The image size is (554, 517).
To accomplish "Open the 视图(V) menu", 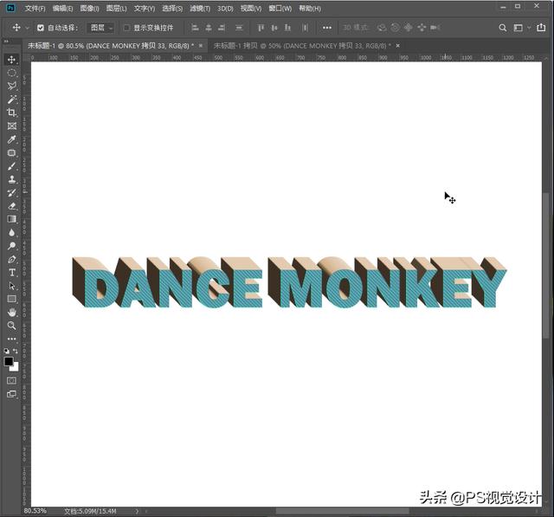I will (x=251, y=8).
